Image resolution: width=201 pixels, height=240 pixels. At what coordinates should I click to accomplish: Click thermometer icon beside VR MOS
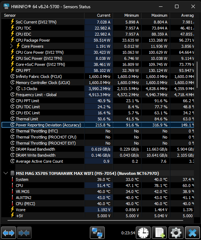pyautogui.click(x=12, y=191)
